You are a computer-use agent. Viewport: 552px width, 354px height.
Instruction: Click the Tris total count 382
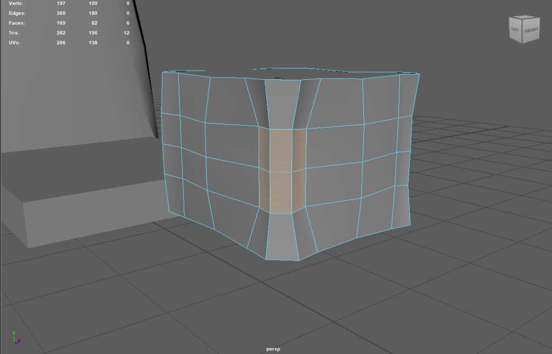coord(60,33)
